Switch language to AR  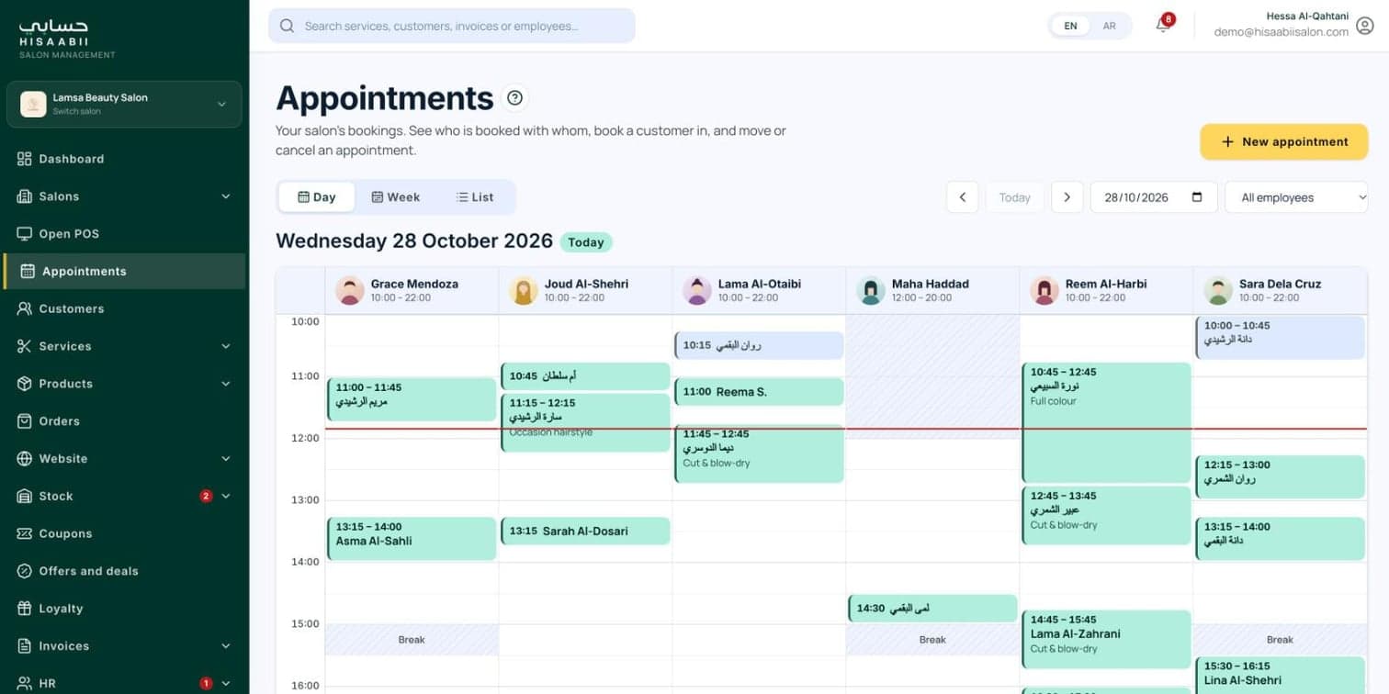click(x=1109, y=26)
